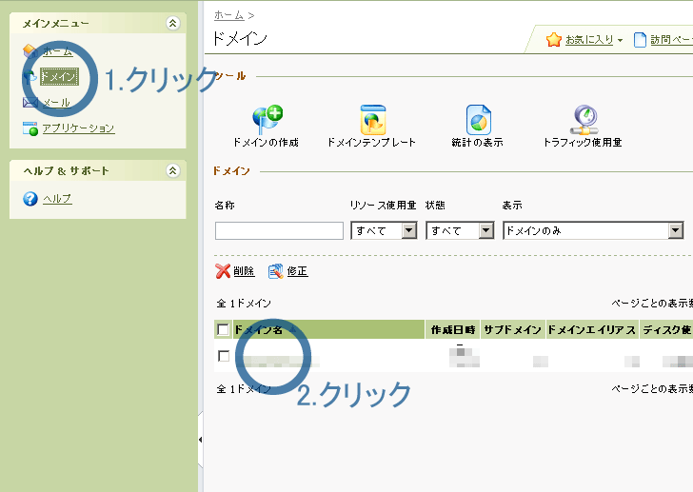693x492 pixels.
Task: Click the メール envelope icon
Action: point(30,103)
